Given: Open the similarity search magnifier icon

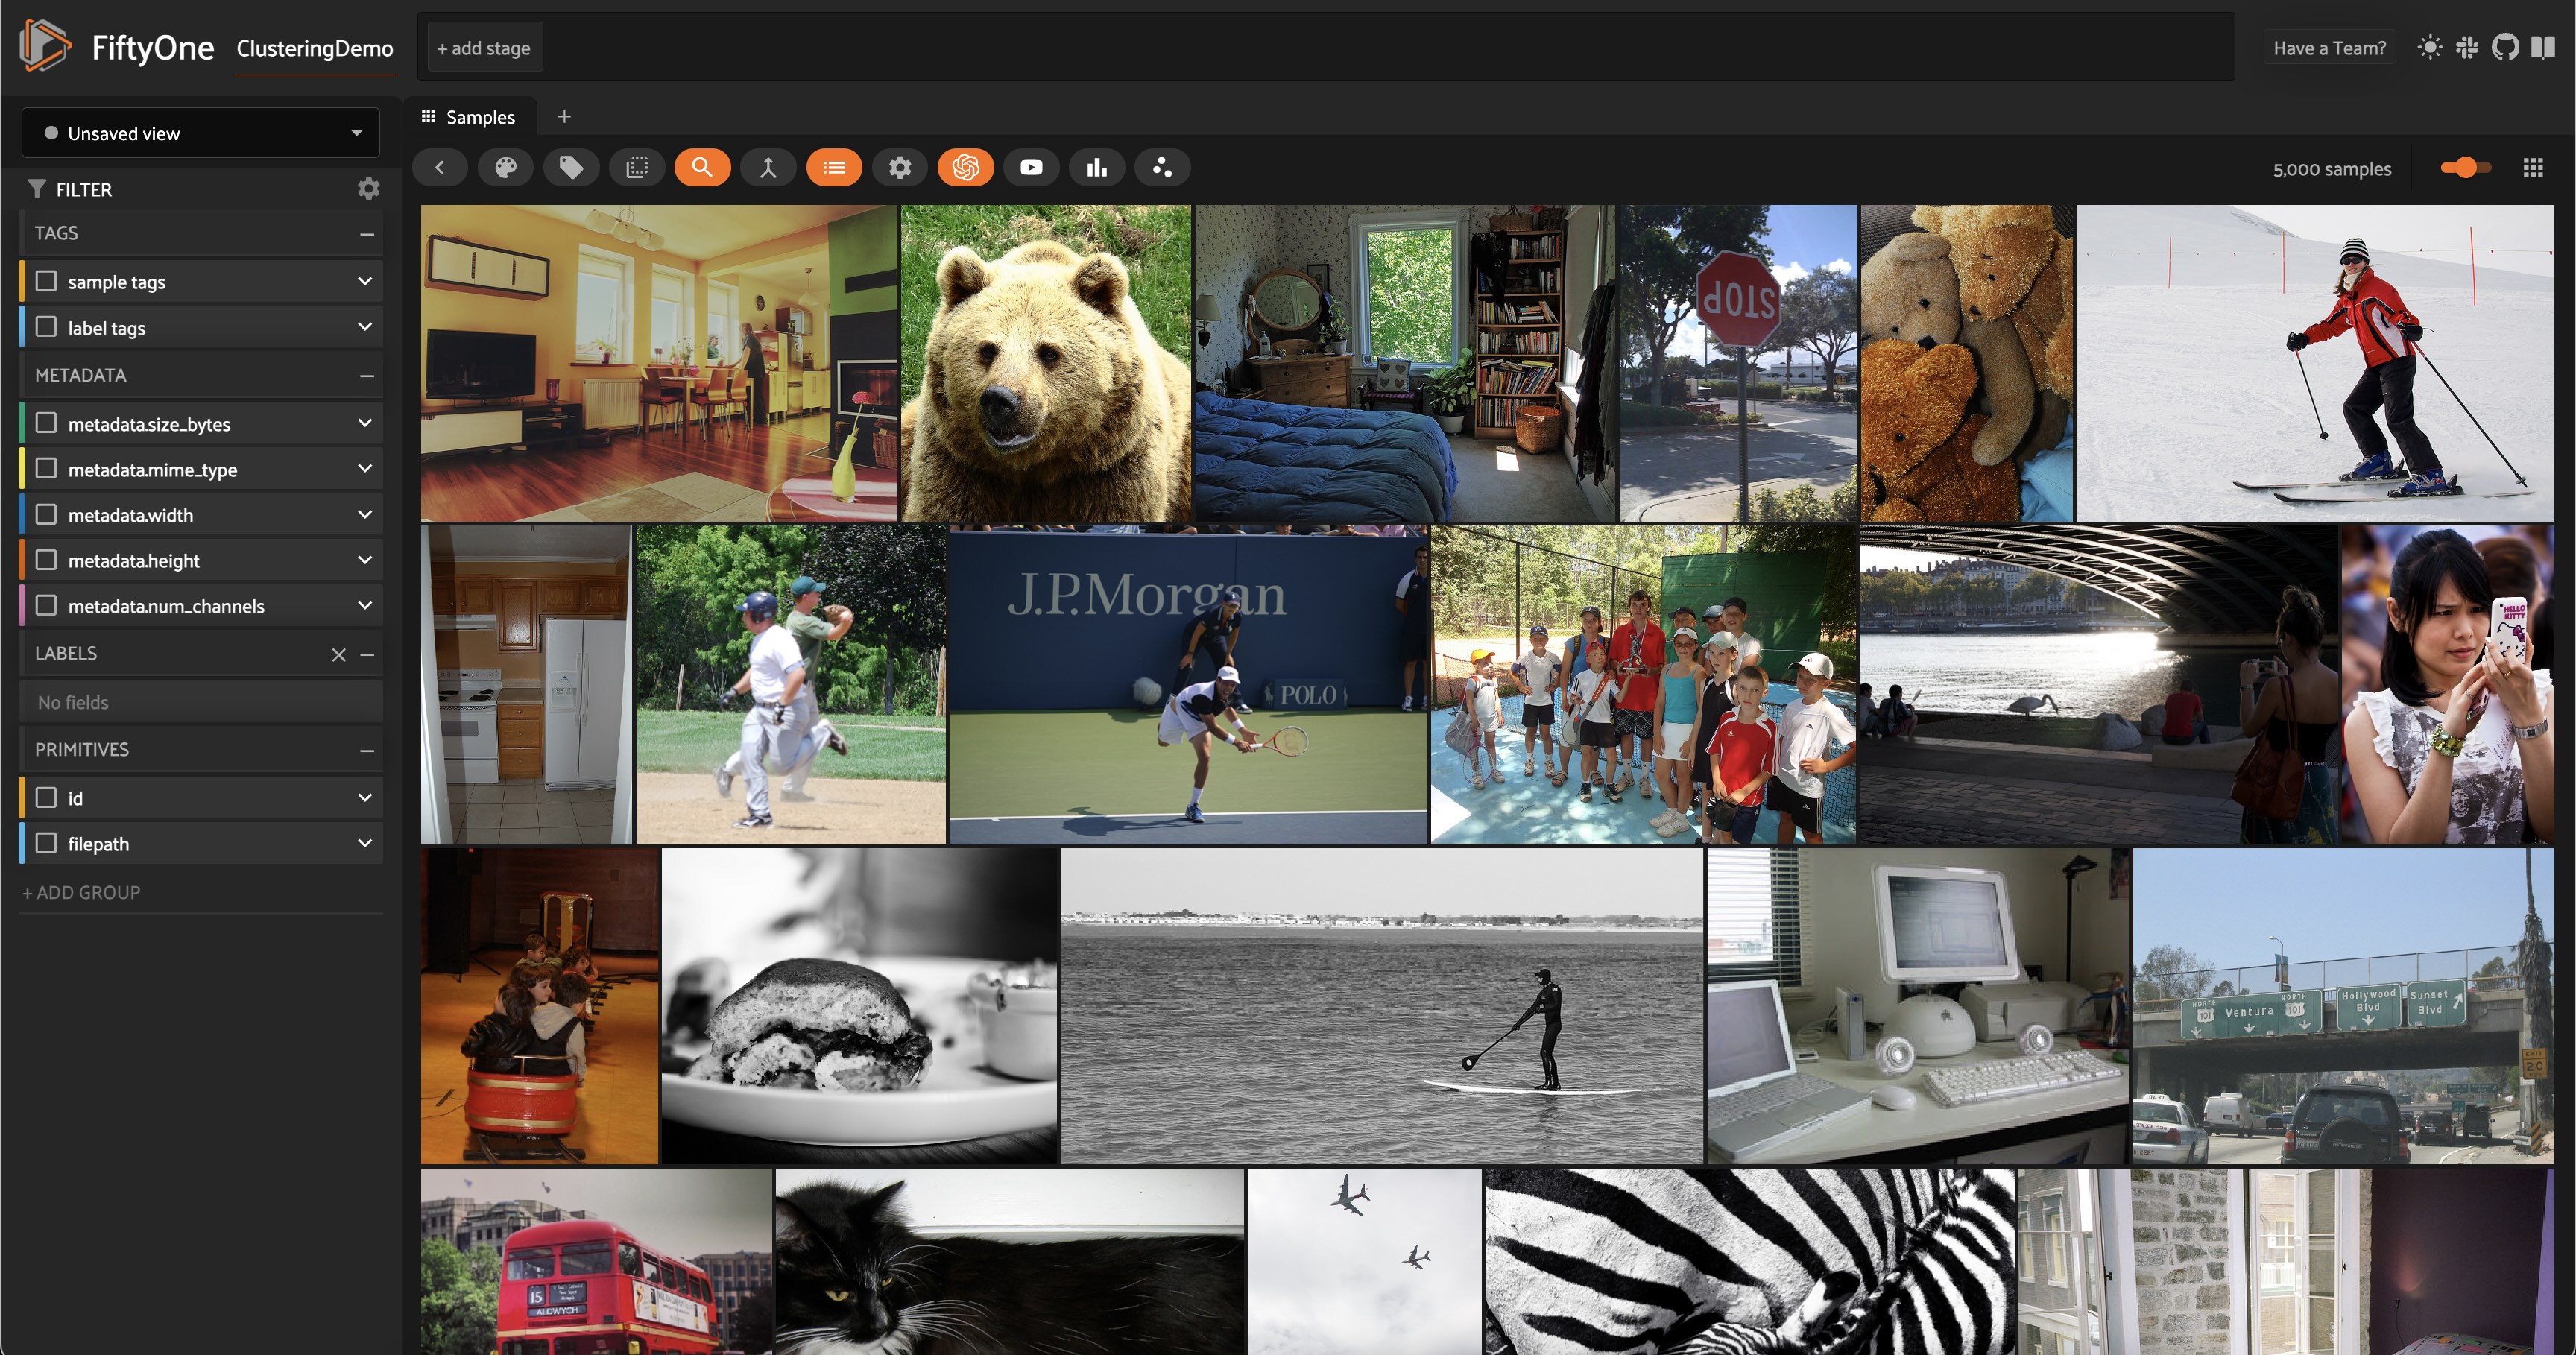Looking at the screenshot, I should point(702,168).
